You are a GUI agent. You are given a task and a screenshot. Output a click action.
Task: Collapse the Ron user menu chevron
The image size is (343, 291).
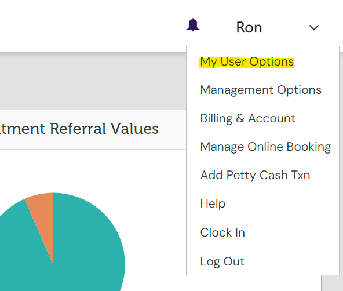click(314, 28)
